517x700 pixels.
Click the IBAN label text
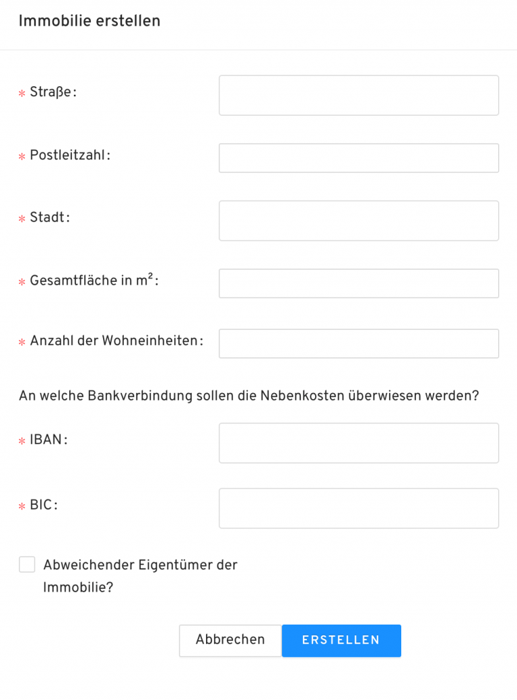coord(48,440)
